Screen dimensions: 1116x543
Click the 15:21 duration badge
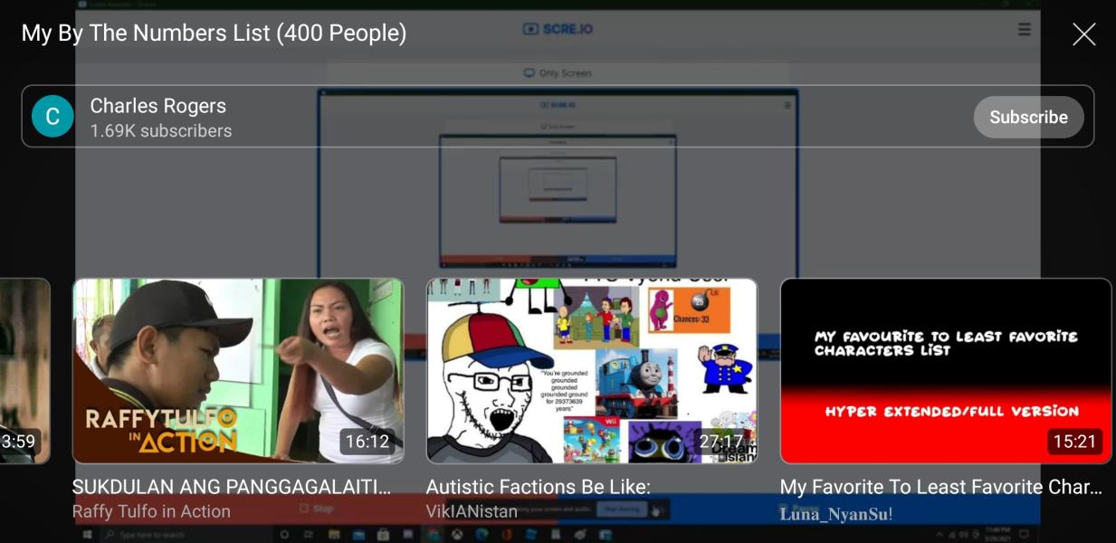[x=1074, y=442]
